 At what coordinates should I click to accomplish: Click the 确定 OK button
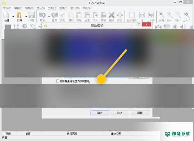point(100,113)
